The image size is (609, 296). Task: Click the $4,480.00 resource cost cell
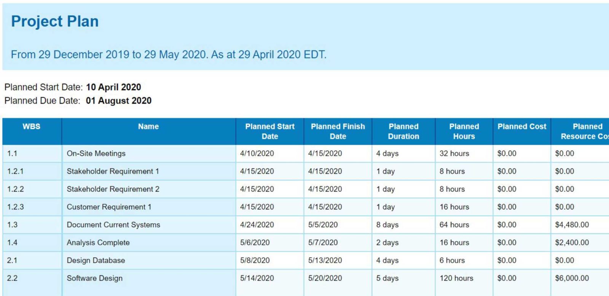click(572, 225)
